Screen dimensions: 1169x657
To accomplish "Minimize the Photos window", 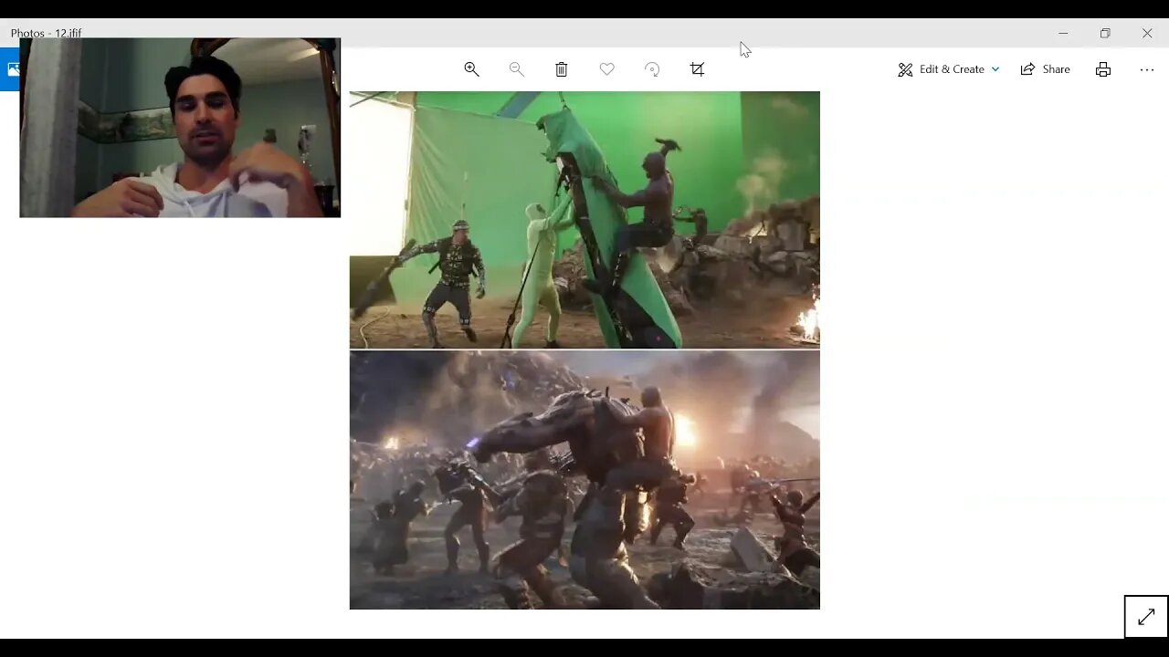I will point(1063,33).
